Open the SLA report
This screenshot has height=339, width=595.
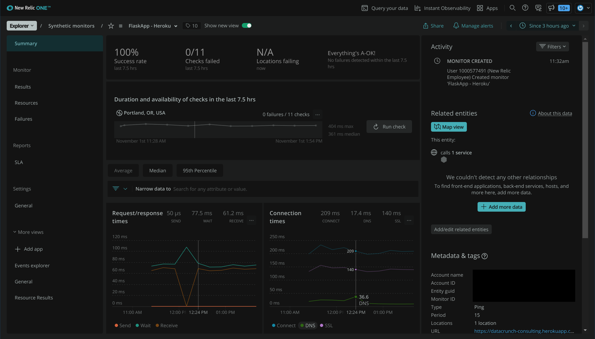click(19, 162)
